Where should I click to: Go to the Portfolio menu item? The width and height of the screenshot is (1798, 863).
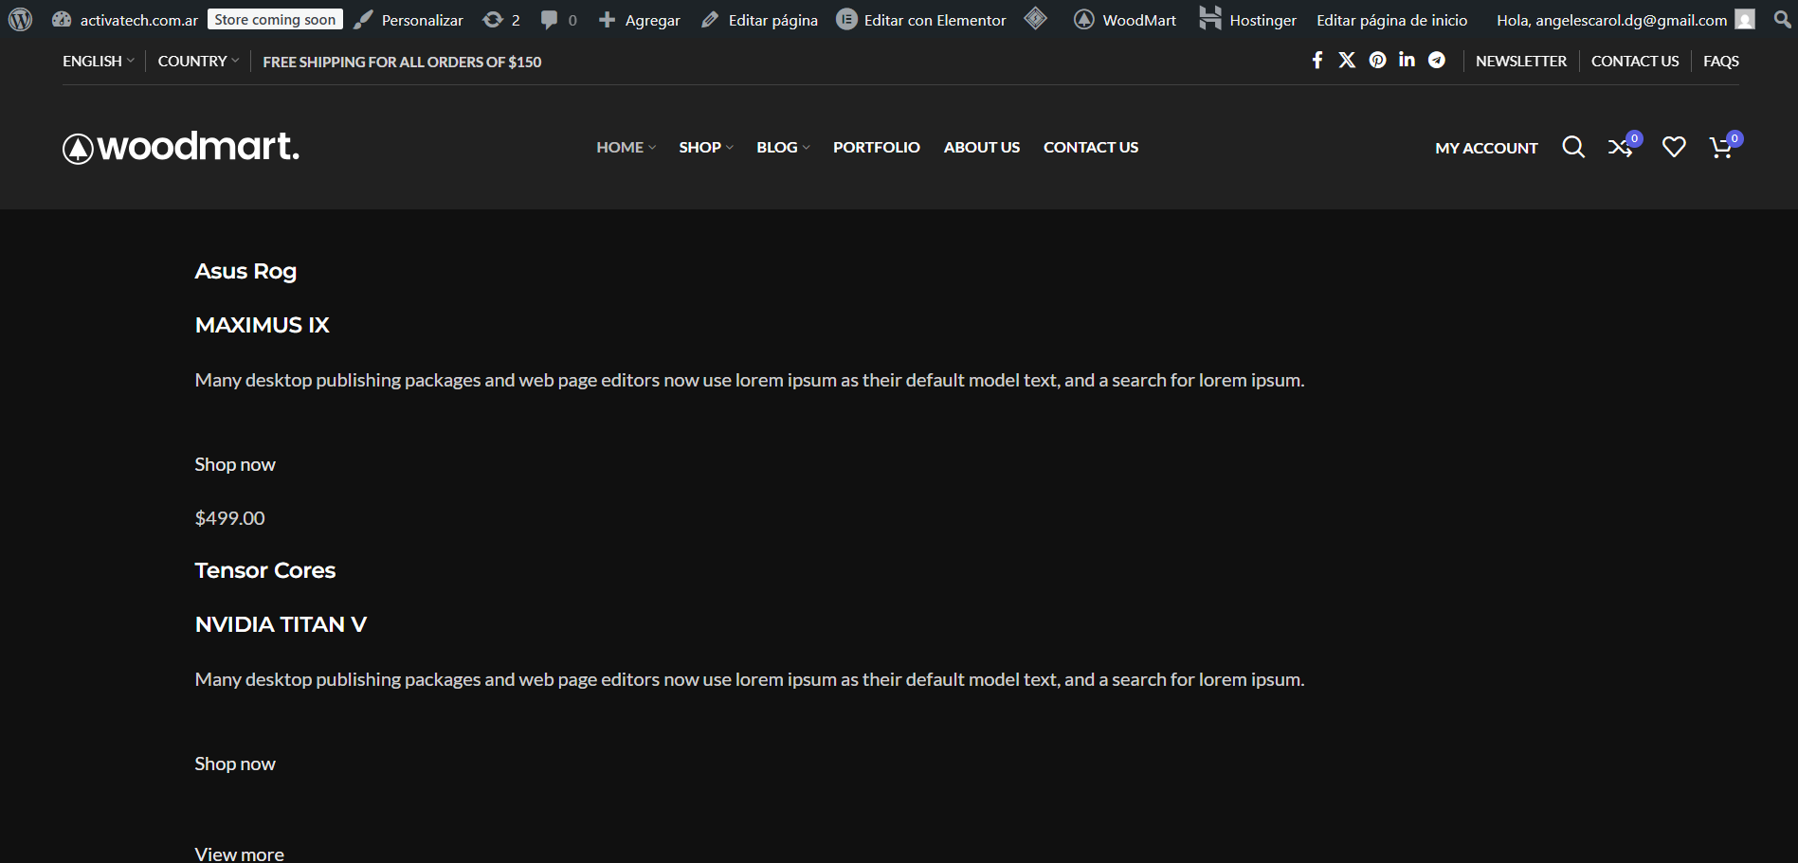click(876, 147)
